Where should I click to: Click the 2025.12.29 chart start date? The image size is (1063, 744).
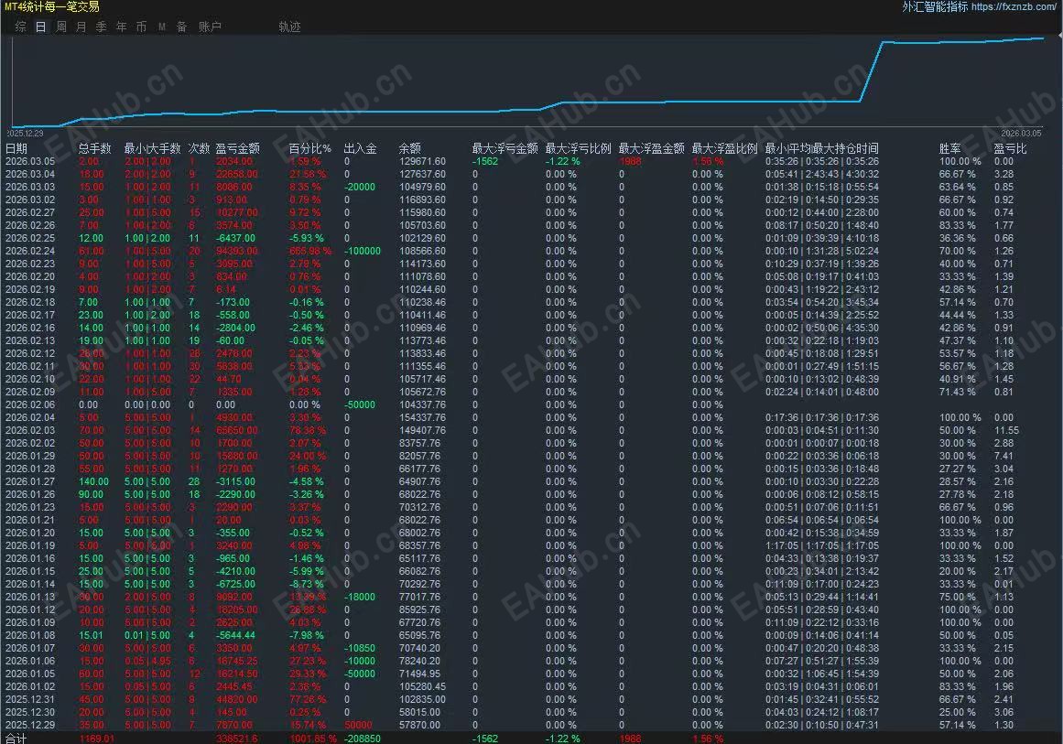point(25,134)
